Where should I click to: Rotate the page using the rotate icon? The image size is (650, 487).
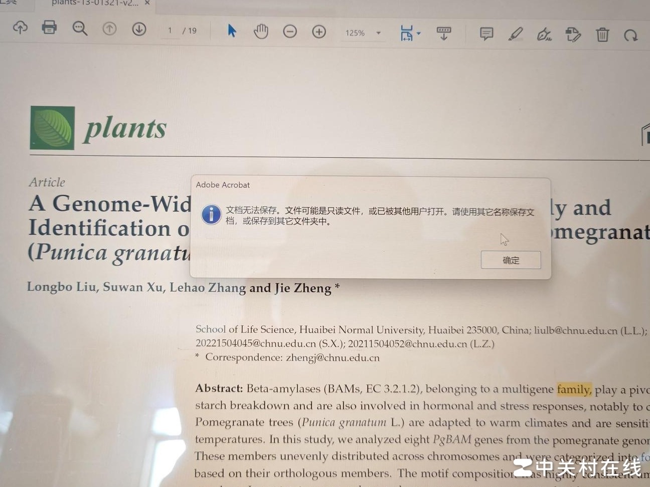point(631,36)
